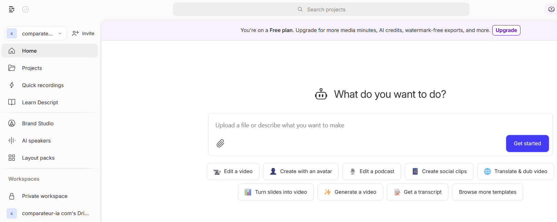Click the paperclip attach file icon
Image resolution: width=557 pixels, height=222 pixels.
[x=220, y=143]
